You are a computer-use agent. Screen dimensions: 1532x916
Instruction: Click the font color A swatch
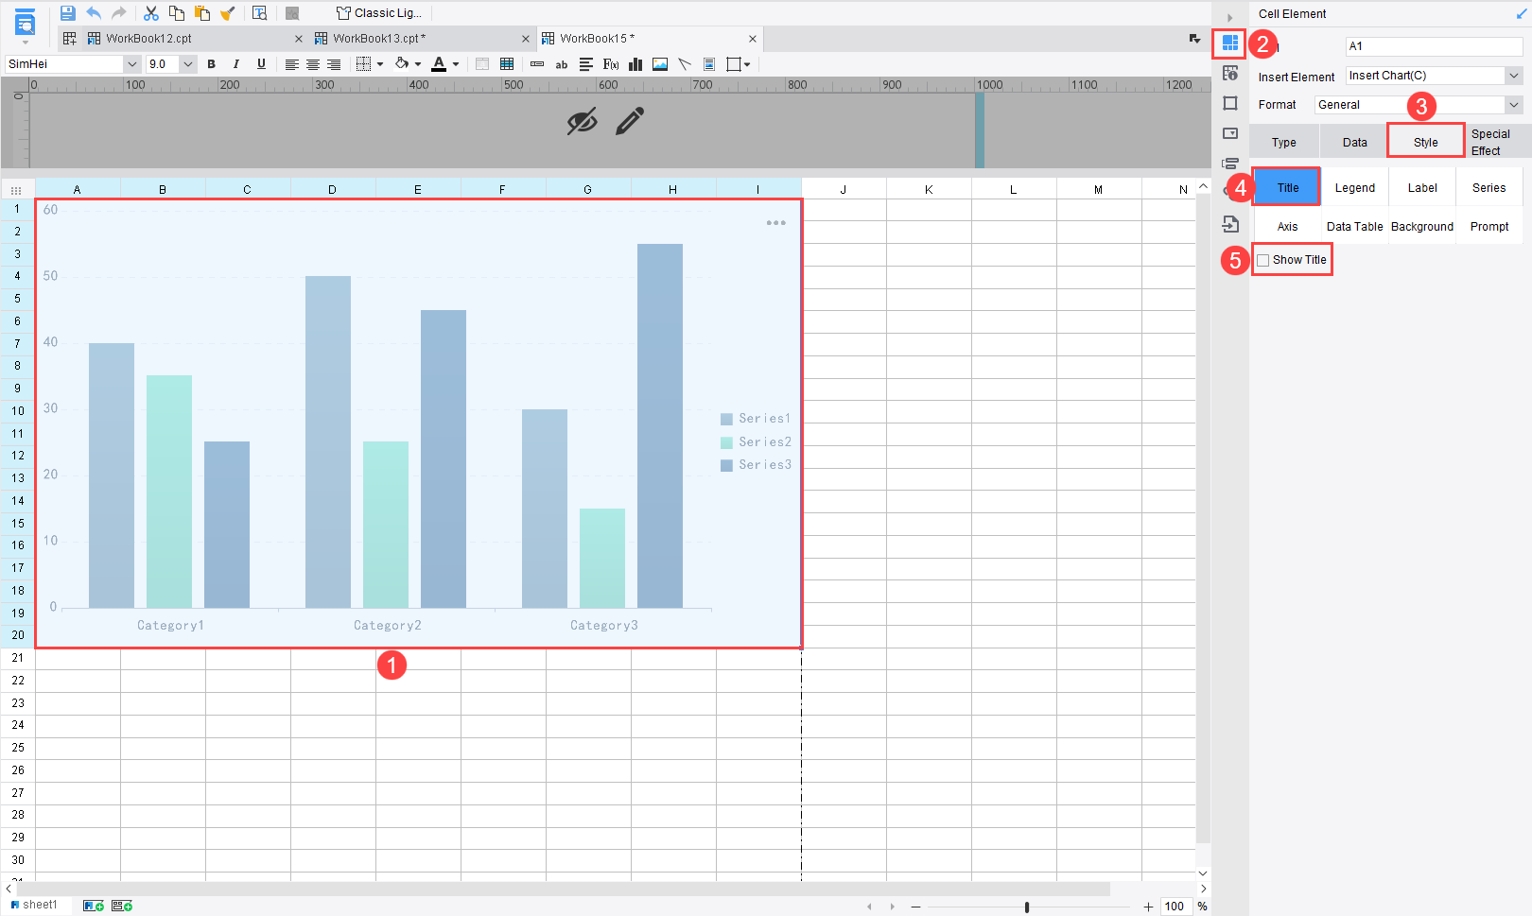click(x=439, y=64)
